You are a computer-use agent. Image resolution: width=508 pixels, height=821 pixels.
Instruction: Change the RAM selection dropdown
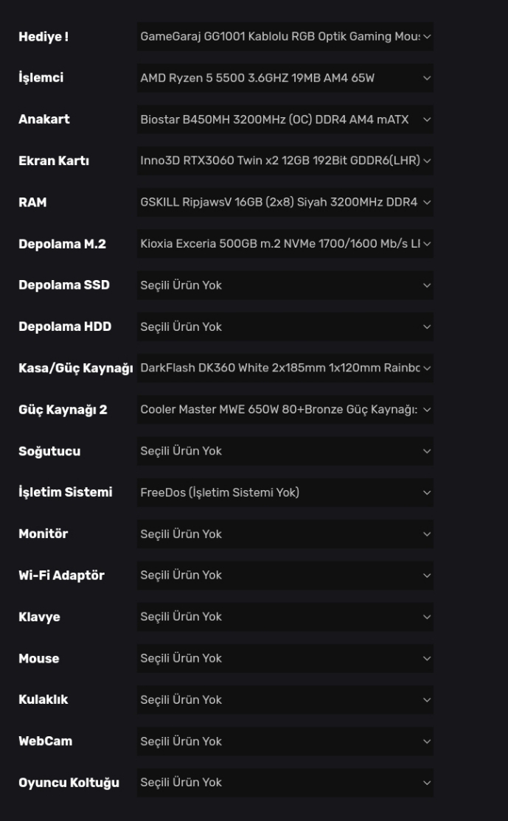[285, 202]
